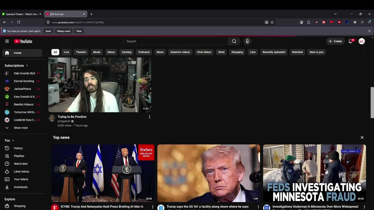Go to the YouTube logo homepage
374x210 pixels.
[x=23, y=41]
